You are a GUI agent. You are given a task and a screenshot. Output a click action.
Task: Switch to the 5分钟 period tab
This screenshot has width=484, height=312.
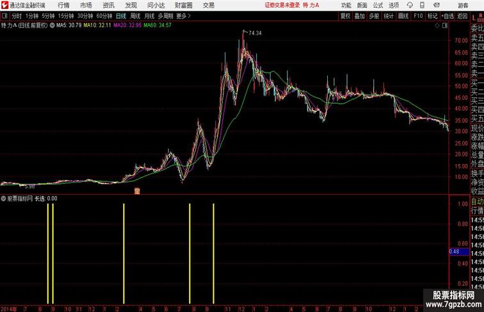48,16
